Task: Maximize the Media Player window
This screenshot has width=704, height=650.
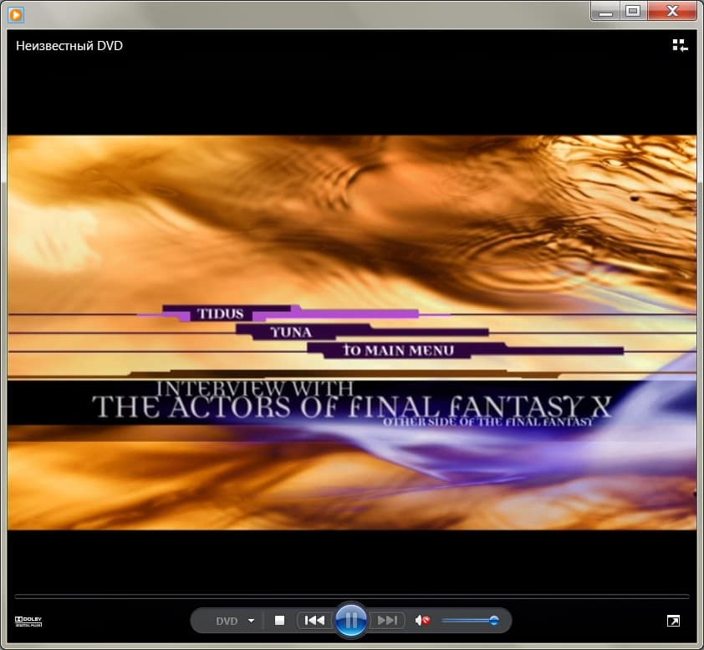Action: click(x=633, y=11)
